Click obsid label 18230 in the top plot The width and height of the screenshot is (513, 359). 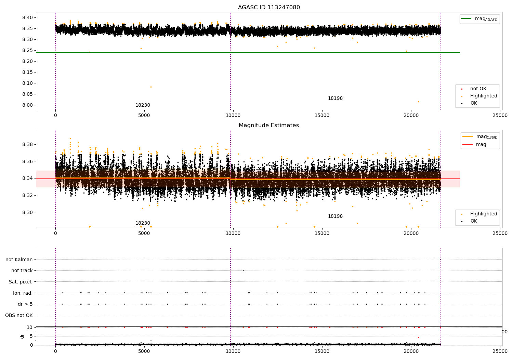pos(143,105)
